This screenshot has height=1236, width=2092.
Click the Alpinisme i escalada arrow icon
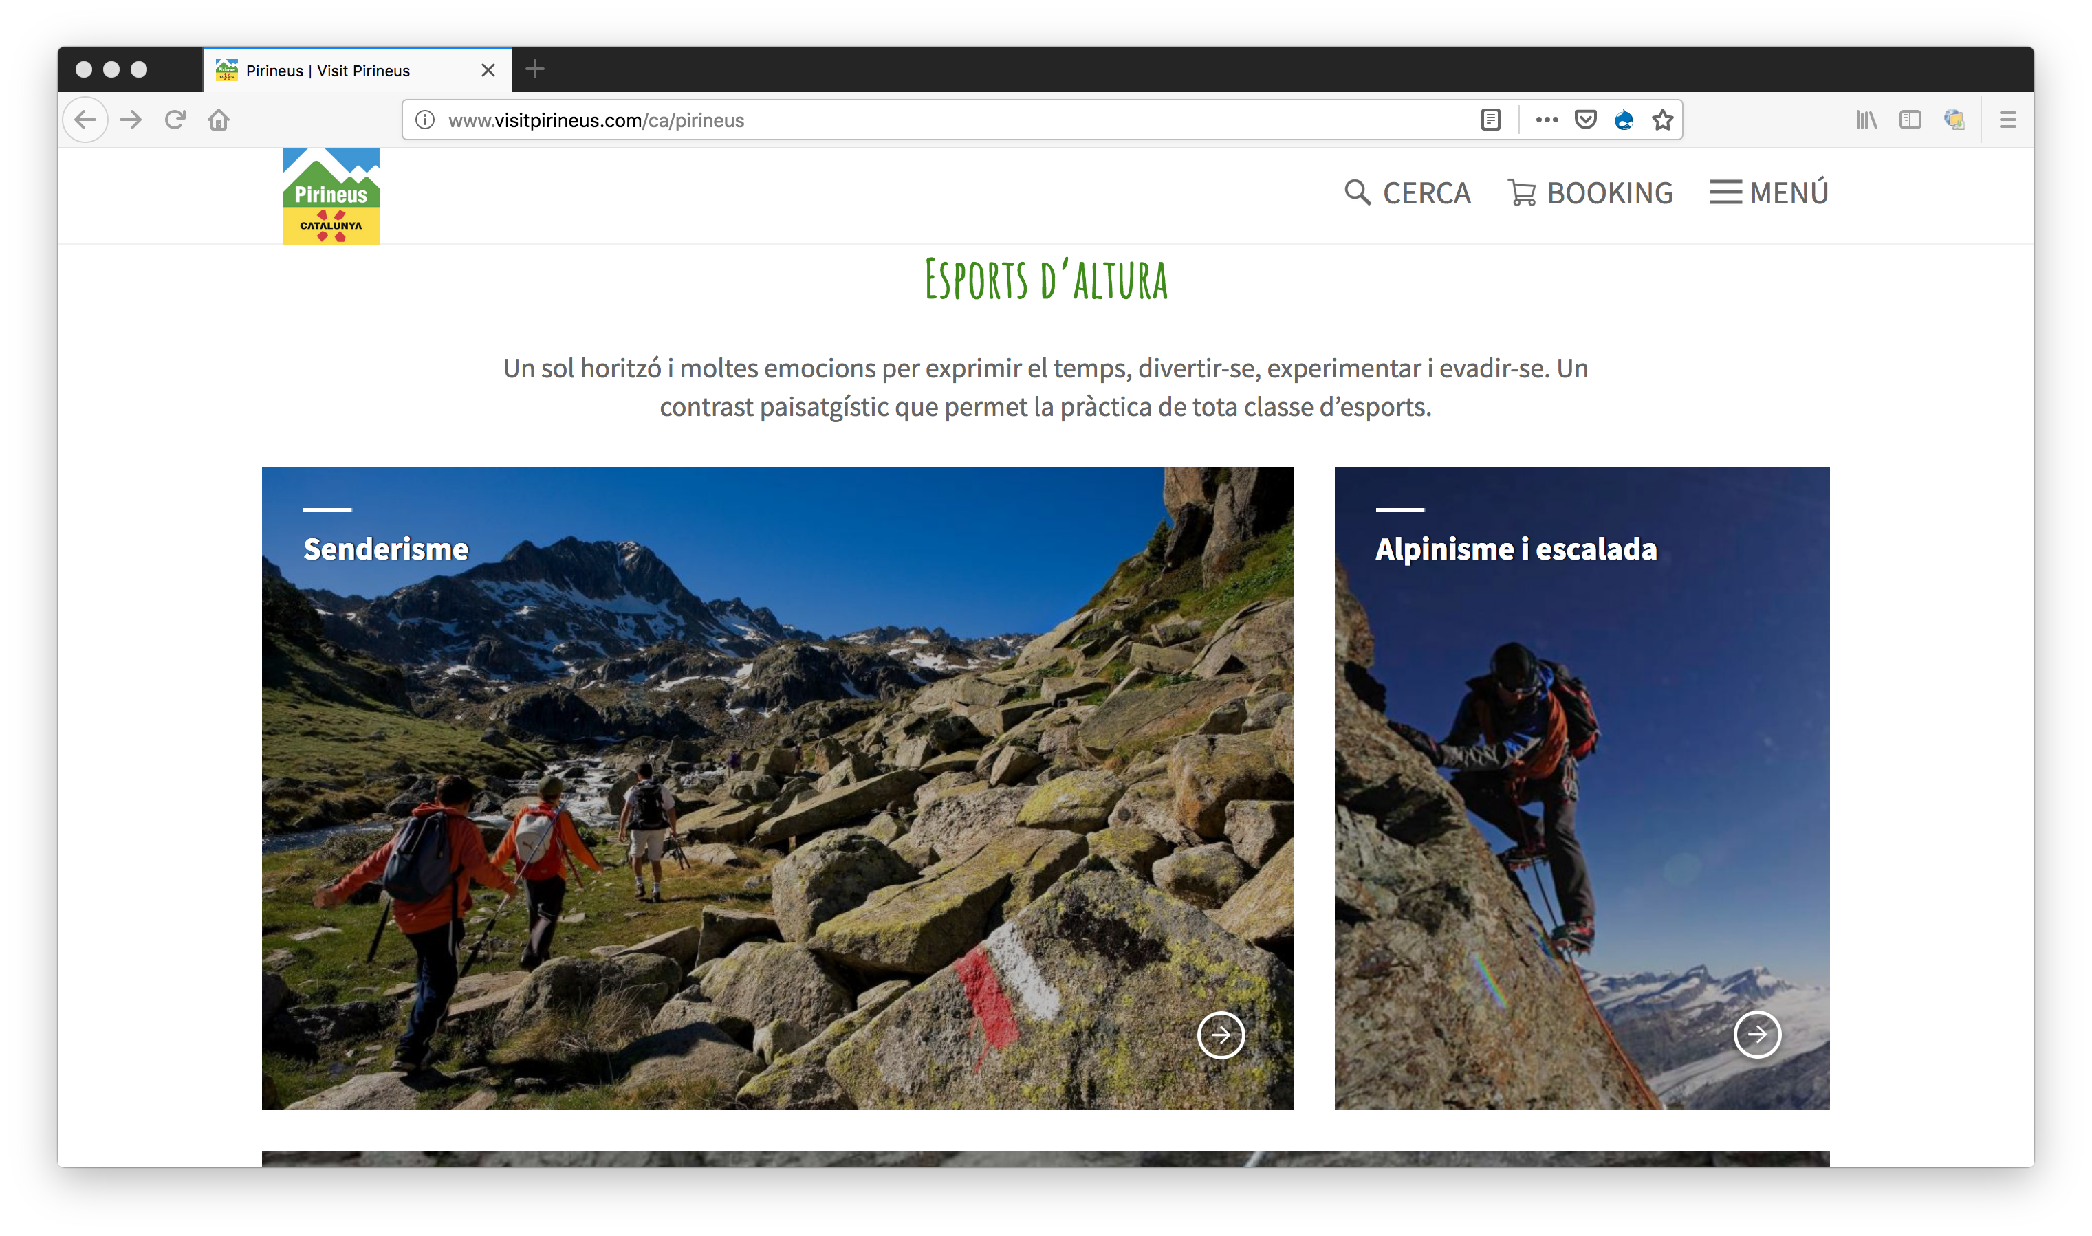coord(1757,1035)
